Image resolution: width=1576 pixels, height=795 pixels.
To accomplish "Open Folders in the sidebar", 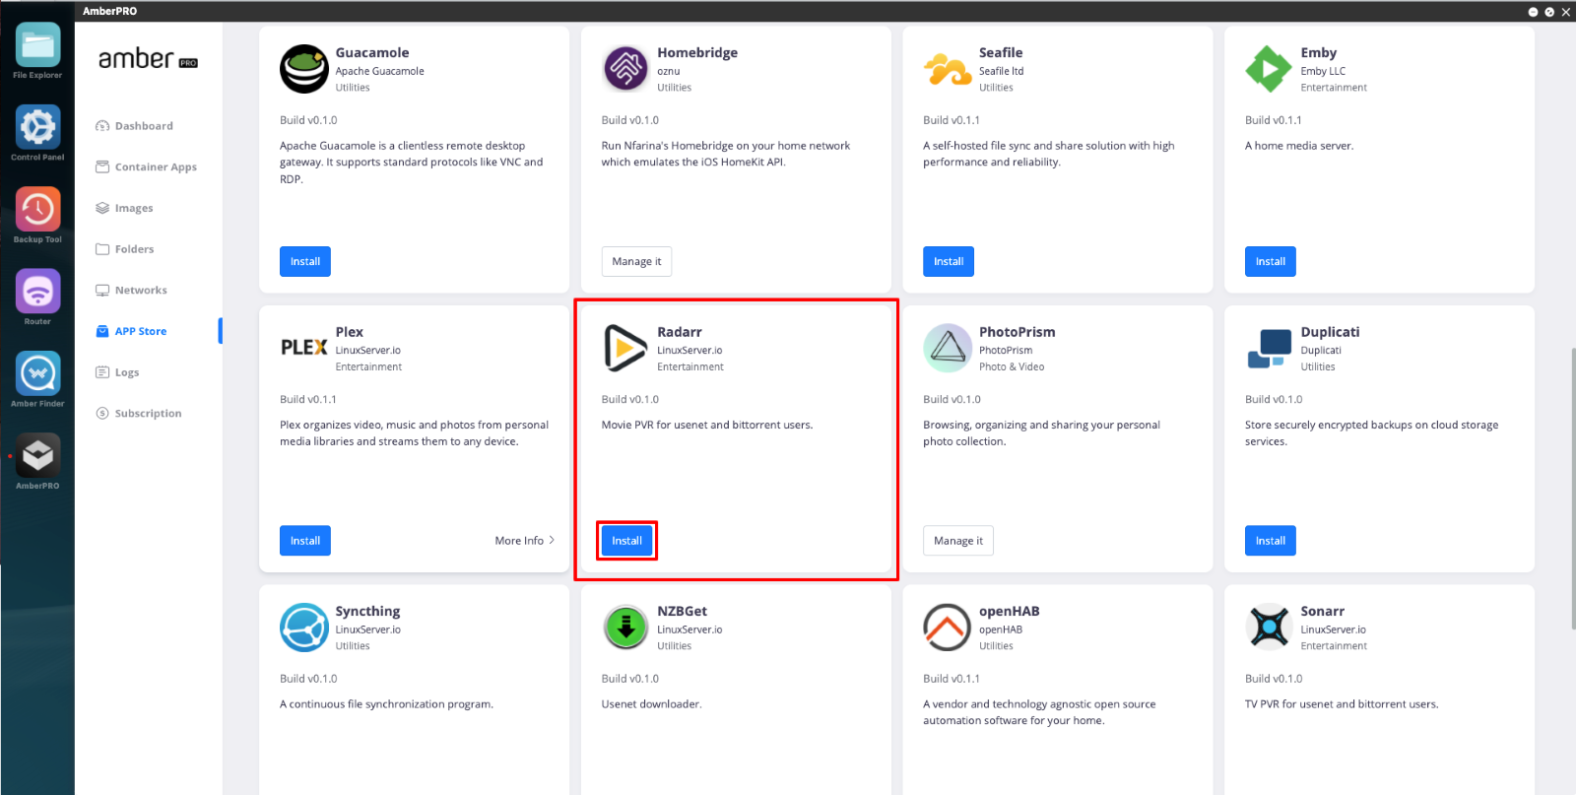I will point(135,249).
